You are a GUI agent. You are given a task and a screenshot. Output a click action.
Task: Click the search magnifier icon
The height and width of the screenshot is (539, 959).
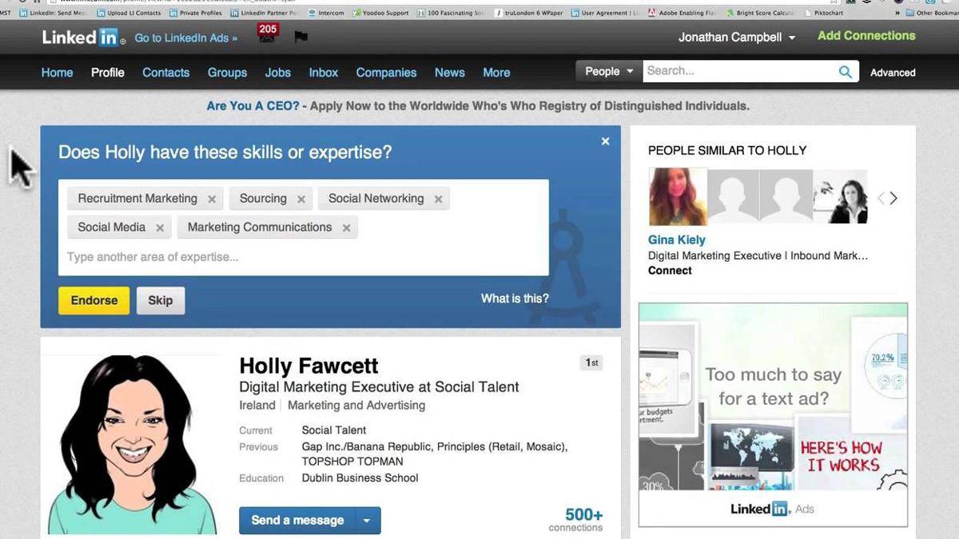(x=845, y=72)
